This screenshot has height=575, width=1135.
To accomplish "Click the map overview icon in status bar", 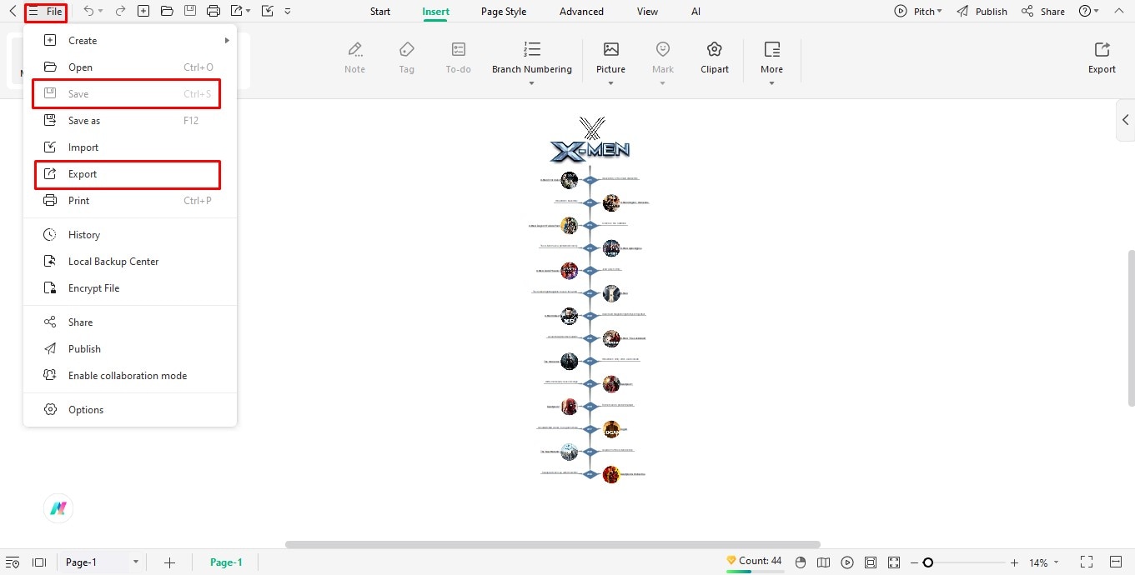I will point(824,562).
